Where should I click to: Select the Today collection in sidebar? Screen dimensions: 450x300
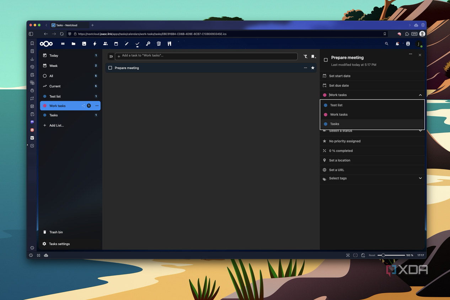pos(70,55)
